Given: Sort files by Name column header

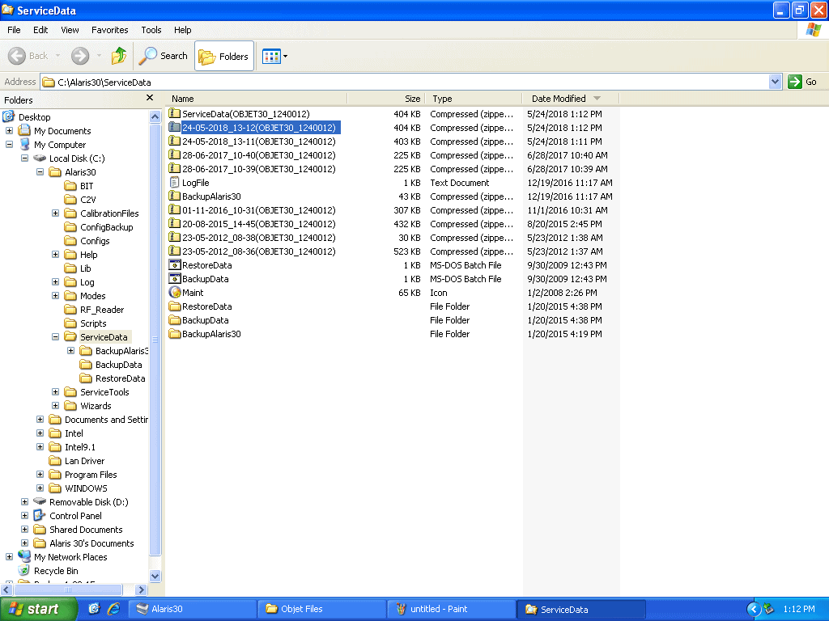Looking at the screenshot, I should [x=257, y=99].
